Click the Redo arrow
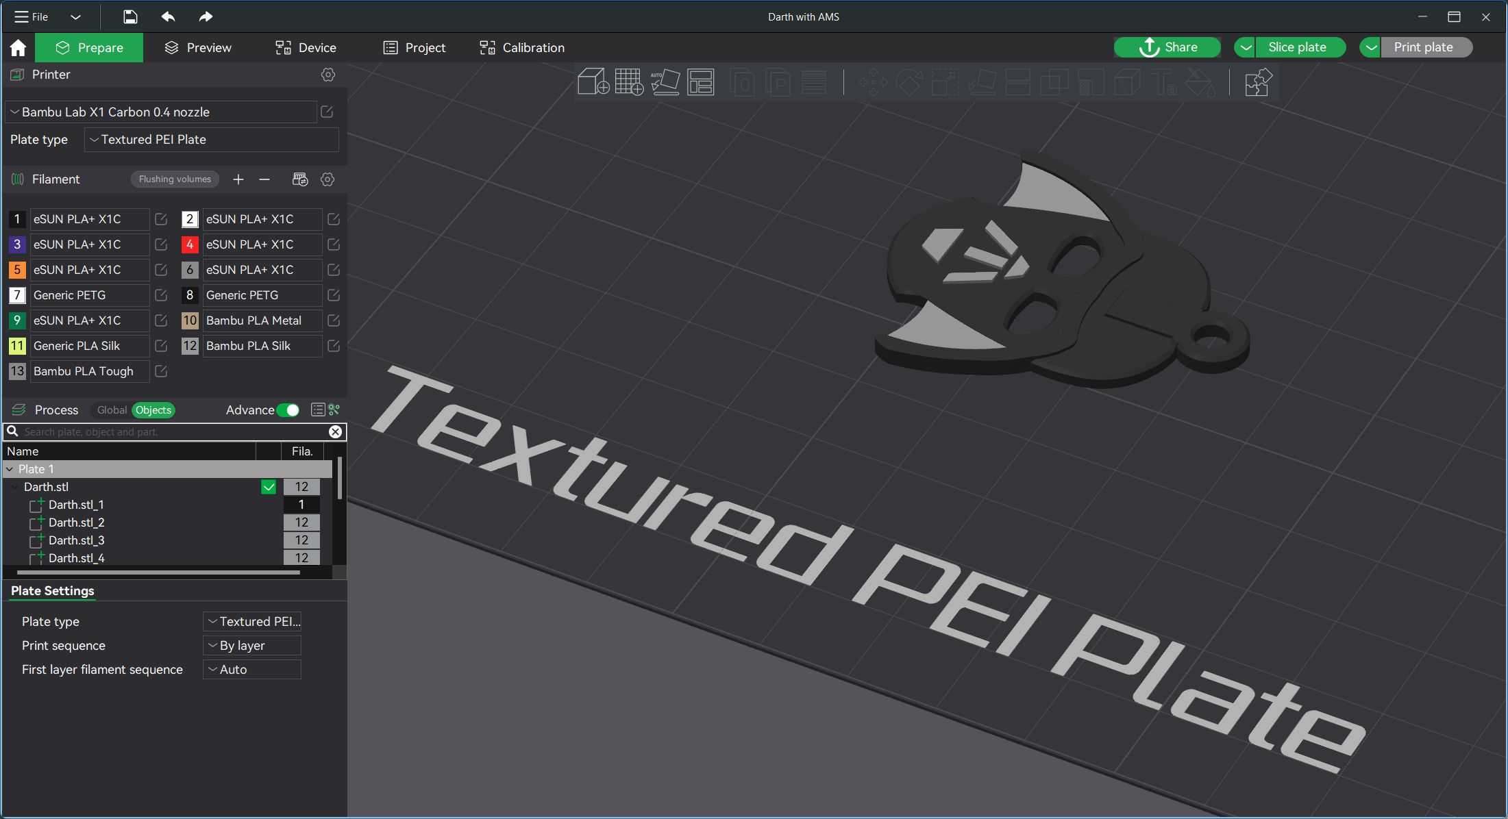The height and width of the screenshot is (819, 1508). pyautogui.click(x=206, y=16)
